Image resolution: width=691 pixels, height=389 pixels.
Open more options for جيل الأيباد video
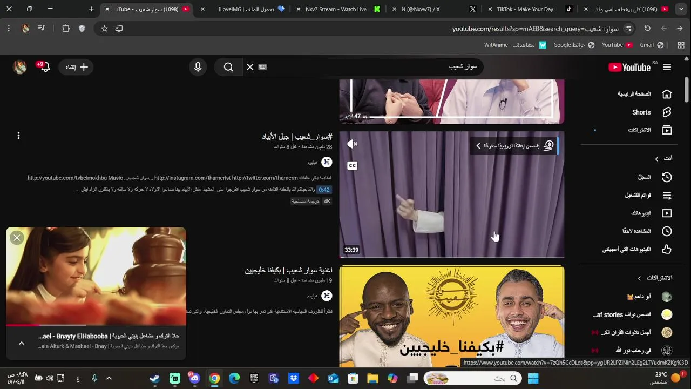18,136
